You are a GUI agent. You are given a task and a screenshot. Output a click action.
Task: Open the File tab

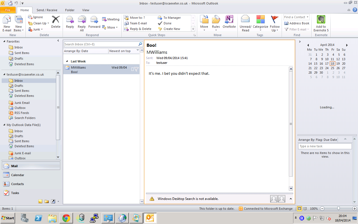pos(8,10)
